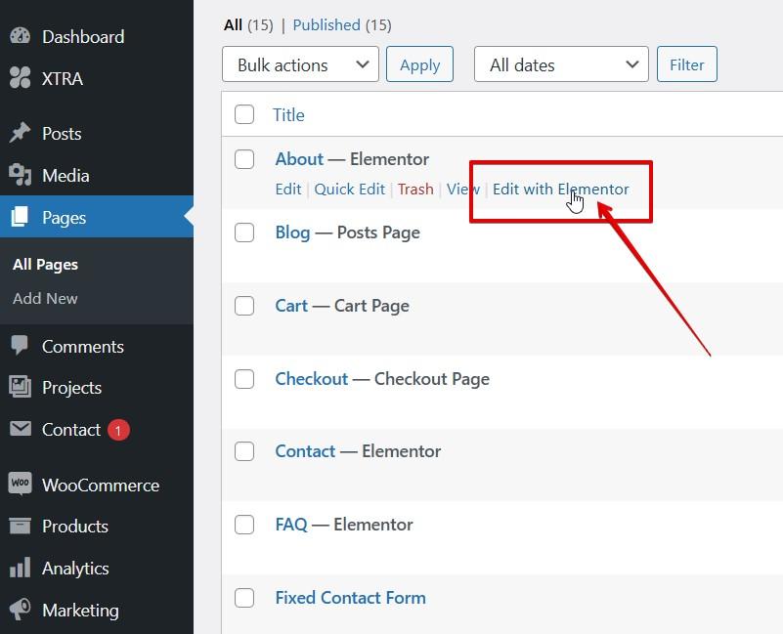Check the box next to Checkout page
783x634 pixels.
click(244, 379)
